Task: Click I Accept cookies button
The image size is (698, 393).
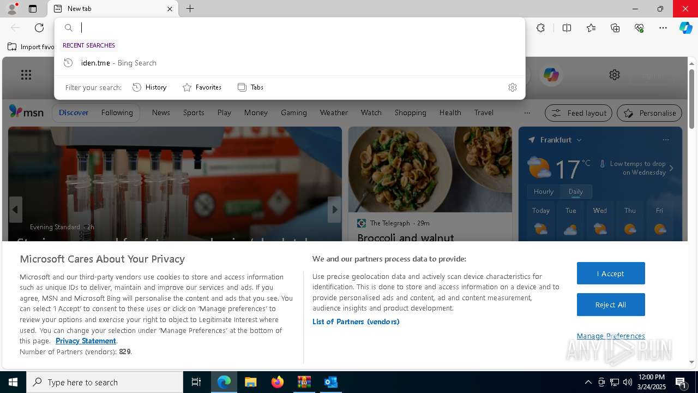Action: [611, 273]
